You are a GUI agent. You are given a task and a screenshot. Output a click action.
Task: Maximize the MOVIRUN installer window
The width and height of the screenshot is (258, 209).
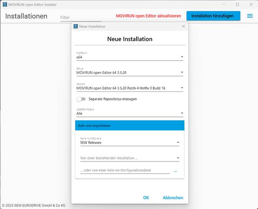pyautogui.click(x=237, y=4)
